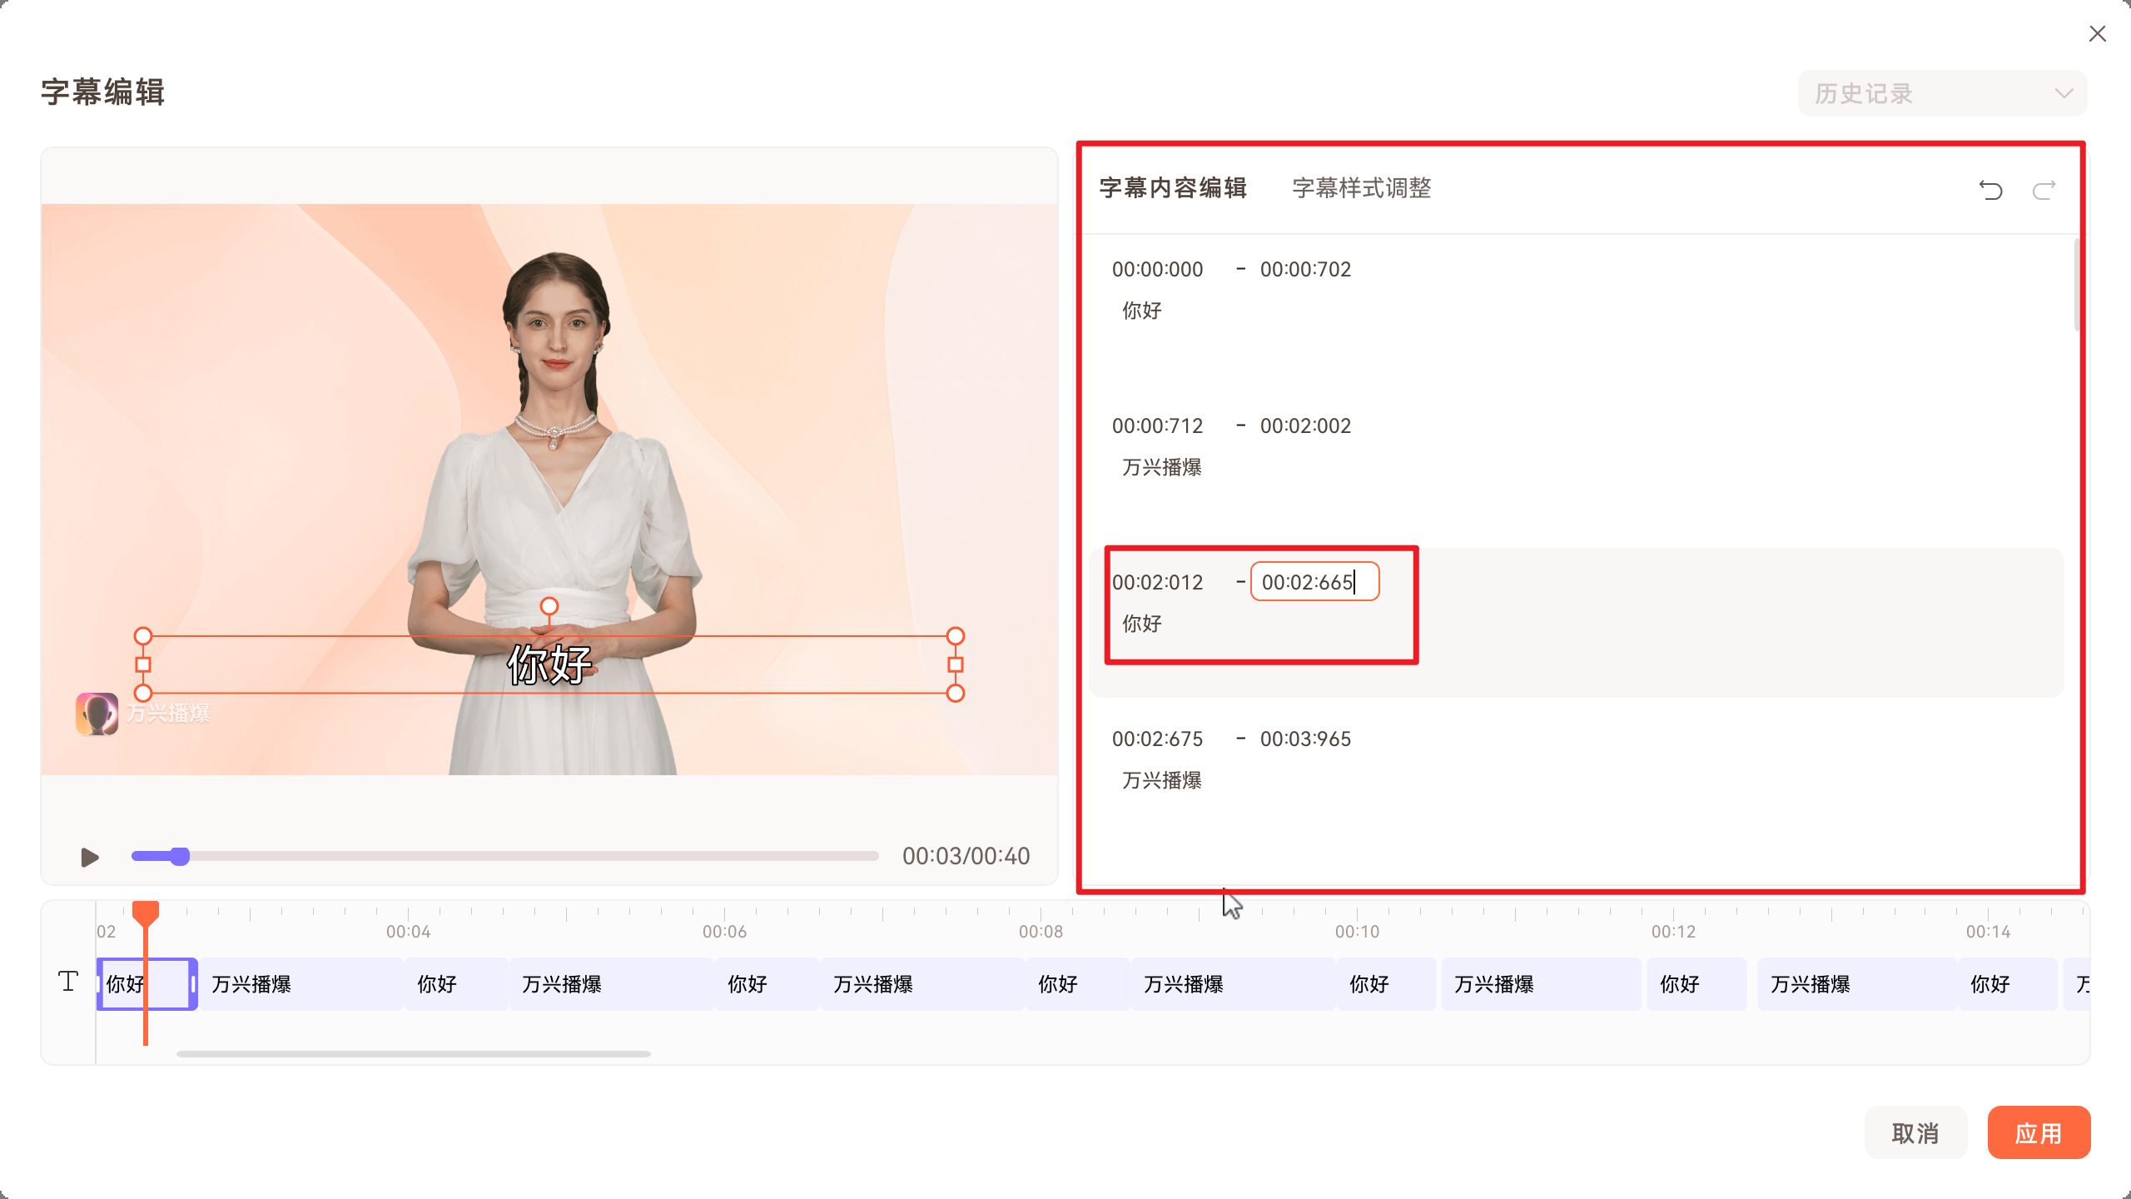Select the play button under the video preview
This screenshot has width=2131, height=1199.
click(x=88, y=856)
